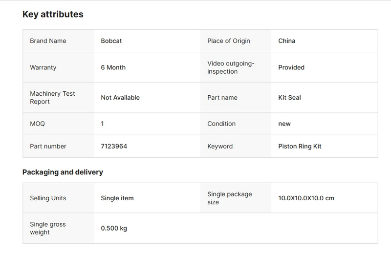This screenshot has width=391, height=253.
Task: Select the 10.0X10.0X10.0 cm size value
Action: point(306,198)
